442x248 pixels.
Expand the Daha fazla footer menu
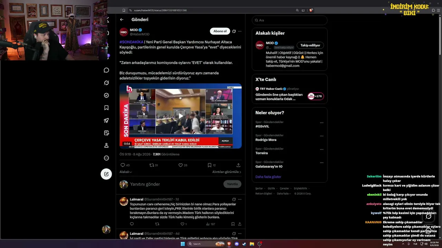pyautogui.click(x=284, y=194)
